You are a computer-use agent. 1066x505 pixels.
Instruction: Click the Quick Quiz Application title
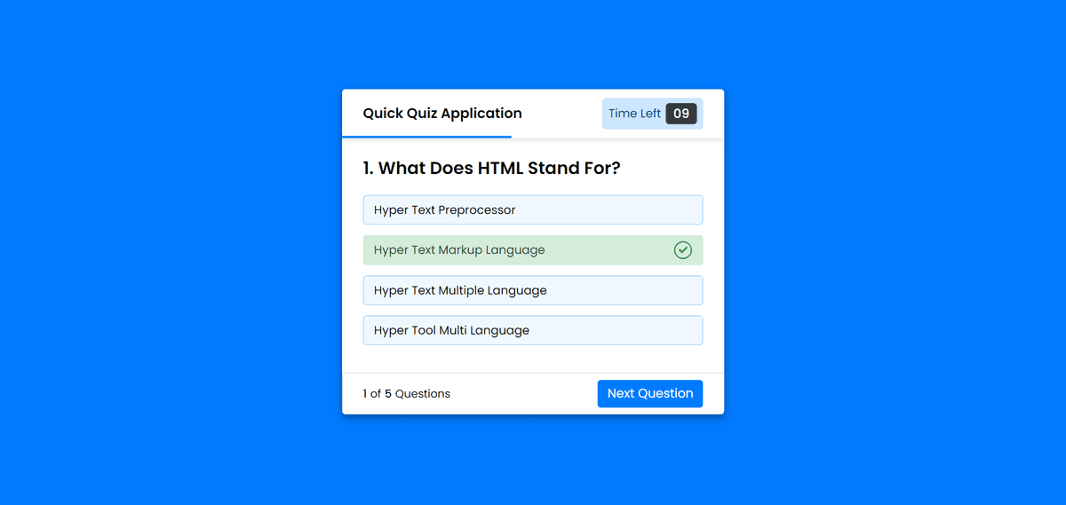tap(442, 114)
